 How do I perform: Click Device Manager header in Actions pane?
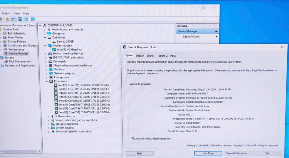(x=197, y=31)
